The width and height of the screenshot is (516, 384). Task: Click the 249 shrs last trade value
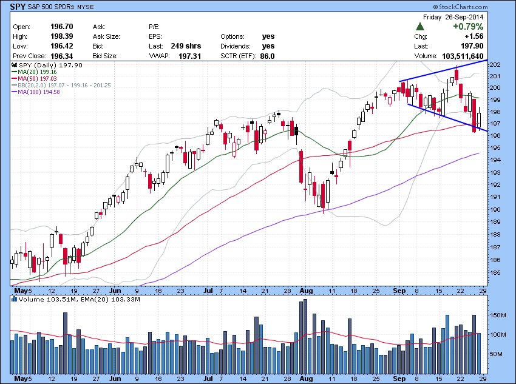(x=186, y=46)
